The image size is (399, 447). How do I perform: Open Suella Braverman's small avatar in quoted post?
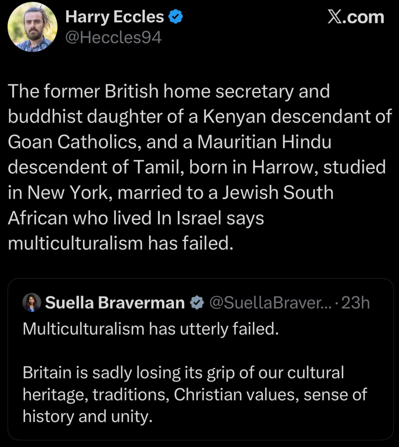(32, 302)
